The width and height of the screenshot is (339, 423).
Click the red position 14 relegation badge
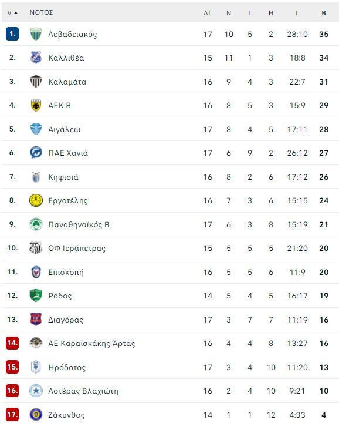click(x=12, y=343)
